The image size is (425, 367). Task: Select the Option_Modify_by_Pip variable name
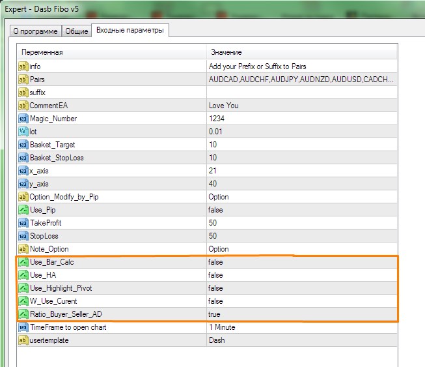pos(64,197)
